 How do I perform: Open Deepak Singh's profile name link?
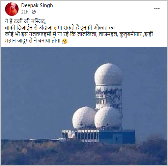[37, 5]
